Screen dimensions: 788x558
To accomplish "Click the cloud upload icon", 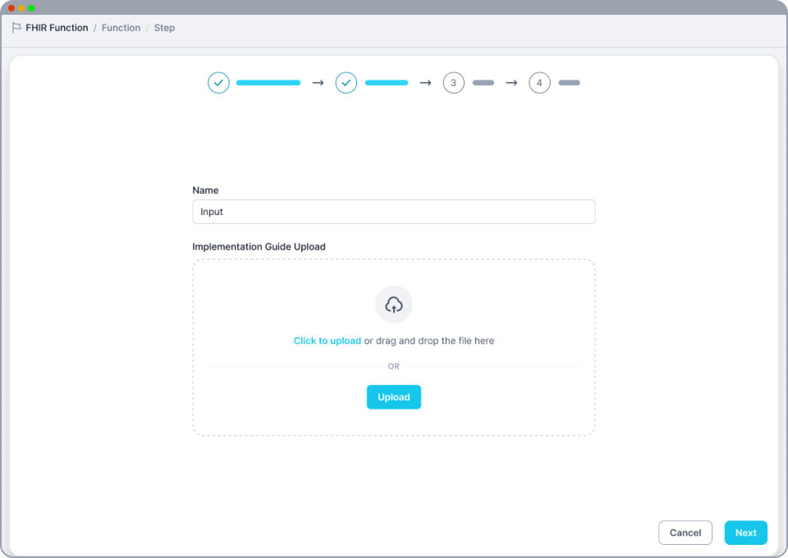I will pyautogui.click(x=394, y=305).
